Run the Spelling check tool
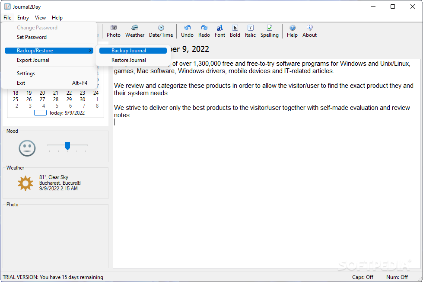The width and height of the screenshot is (423, 282). (270, 31)
